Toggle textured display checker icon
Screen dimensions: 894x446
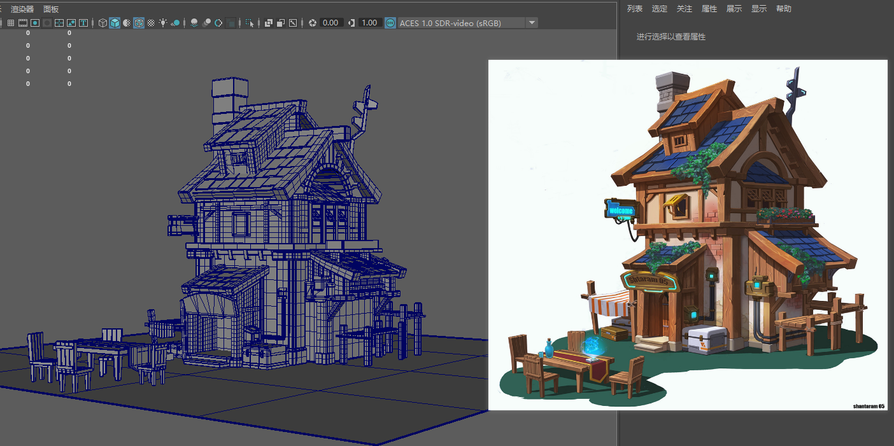[x=151, y=23]
